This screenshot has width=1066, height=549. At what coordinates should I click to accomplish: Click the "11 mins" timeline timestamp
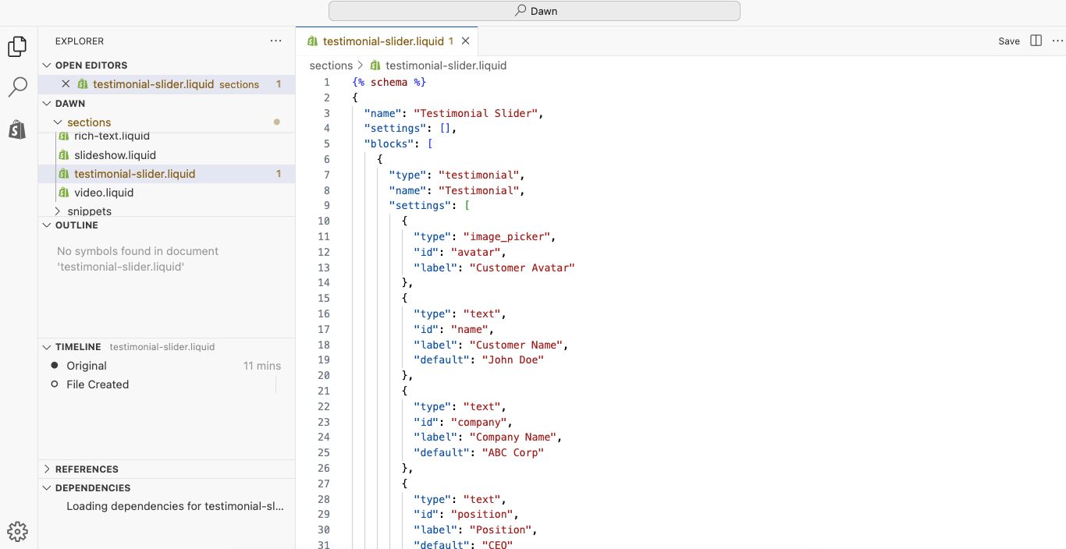tap(262, 366)
